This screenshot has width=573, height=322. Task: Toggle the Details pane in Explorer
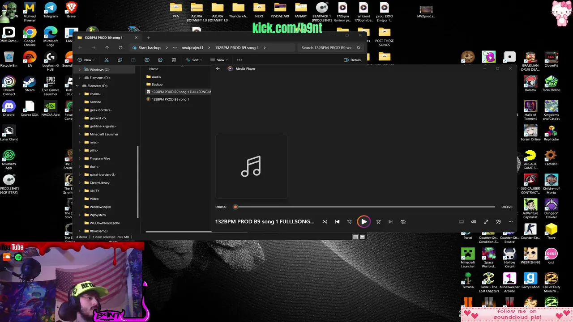[x=352, y=60]
